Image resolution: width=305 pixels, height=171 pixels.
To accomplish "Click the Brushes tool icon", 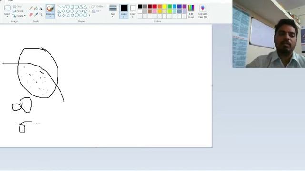I will point(50,9).
